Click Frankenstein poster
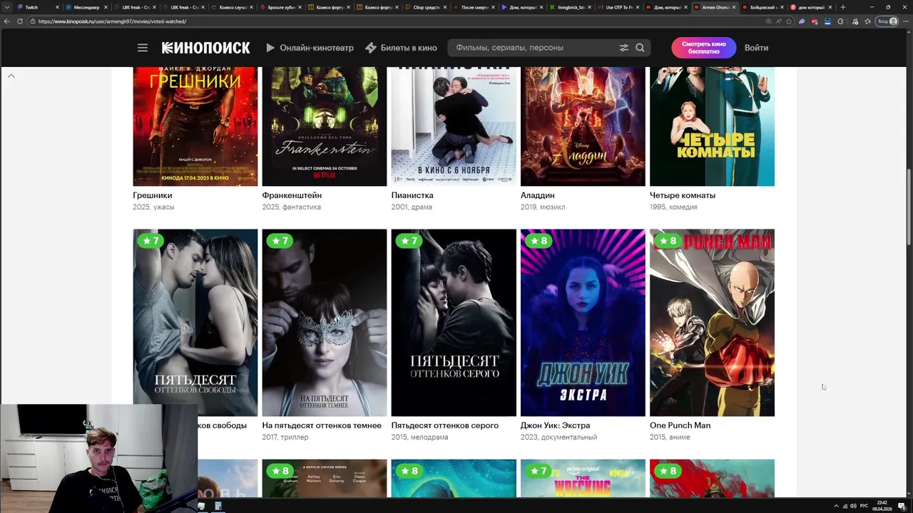 point(324,126)
